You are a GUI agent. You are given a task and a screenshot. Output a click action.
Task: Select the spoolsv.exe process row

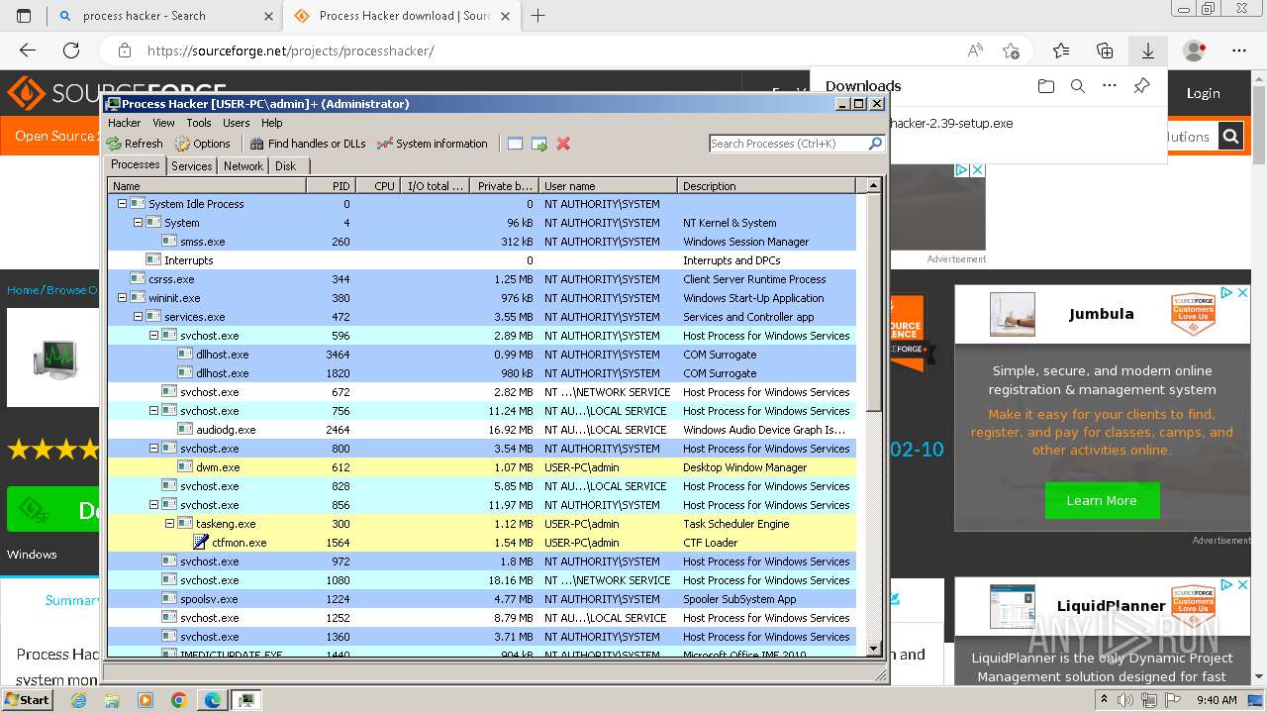point(482,599)
